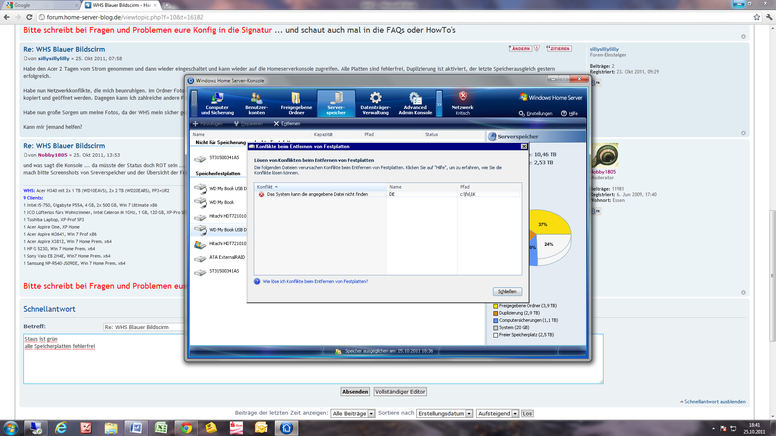Open Internet Explorer from taskbar
776x436 pixels.
(x=61, y=428)
